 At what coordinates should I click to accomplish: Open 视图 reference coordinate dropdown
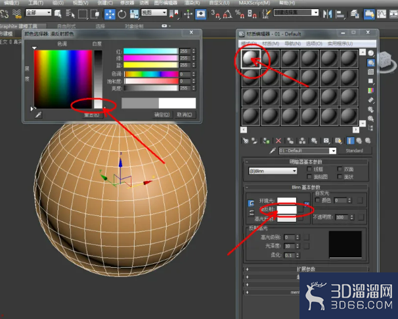coord(154,12)
